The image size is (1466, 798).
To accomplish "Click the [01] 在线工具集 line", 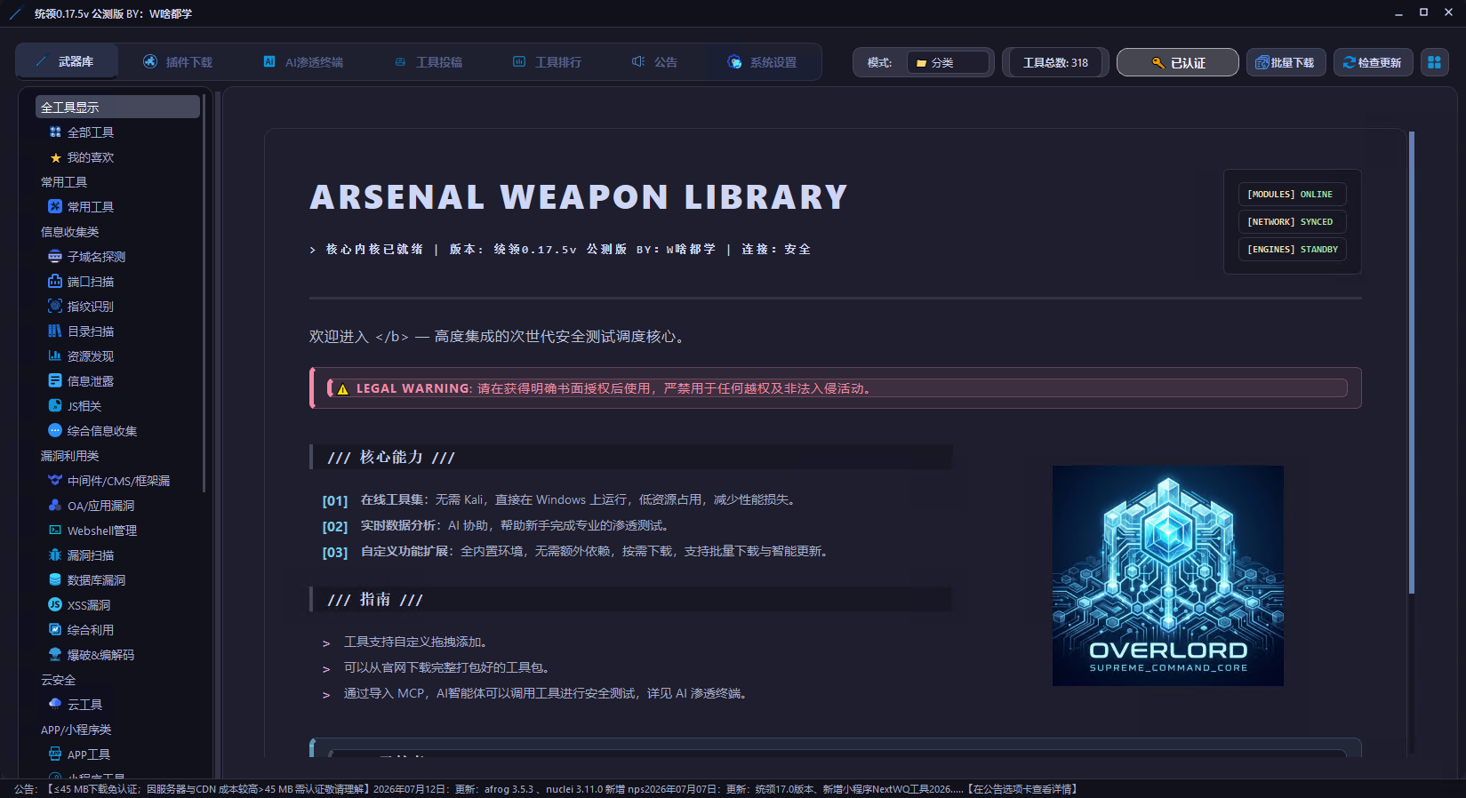I will (559, 500).
